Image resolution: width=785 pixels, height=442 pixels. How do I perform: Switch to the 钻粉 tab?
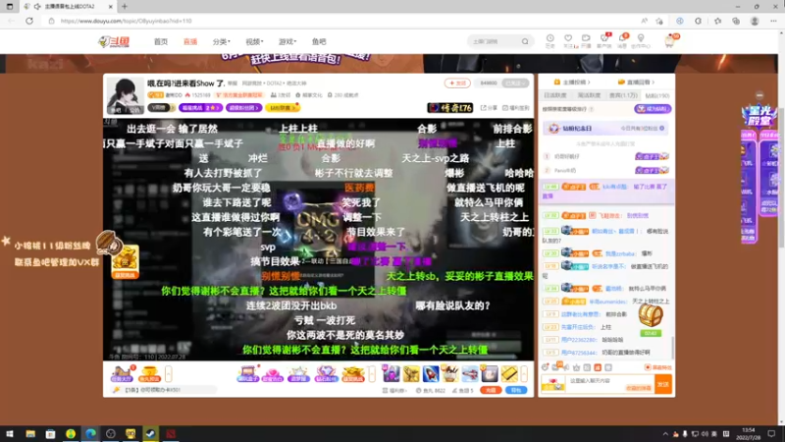(656, 95)
